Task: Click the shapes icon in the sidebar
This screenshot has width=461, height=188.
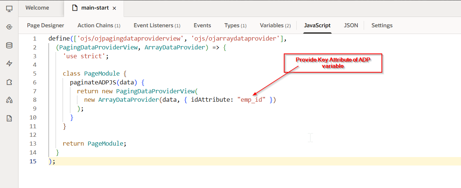Action: tap(9, 100)
